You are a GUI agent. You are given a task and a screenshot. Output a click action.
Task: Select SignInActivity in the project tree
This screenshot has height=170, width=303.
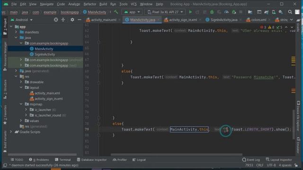(x=45, y=54)
